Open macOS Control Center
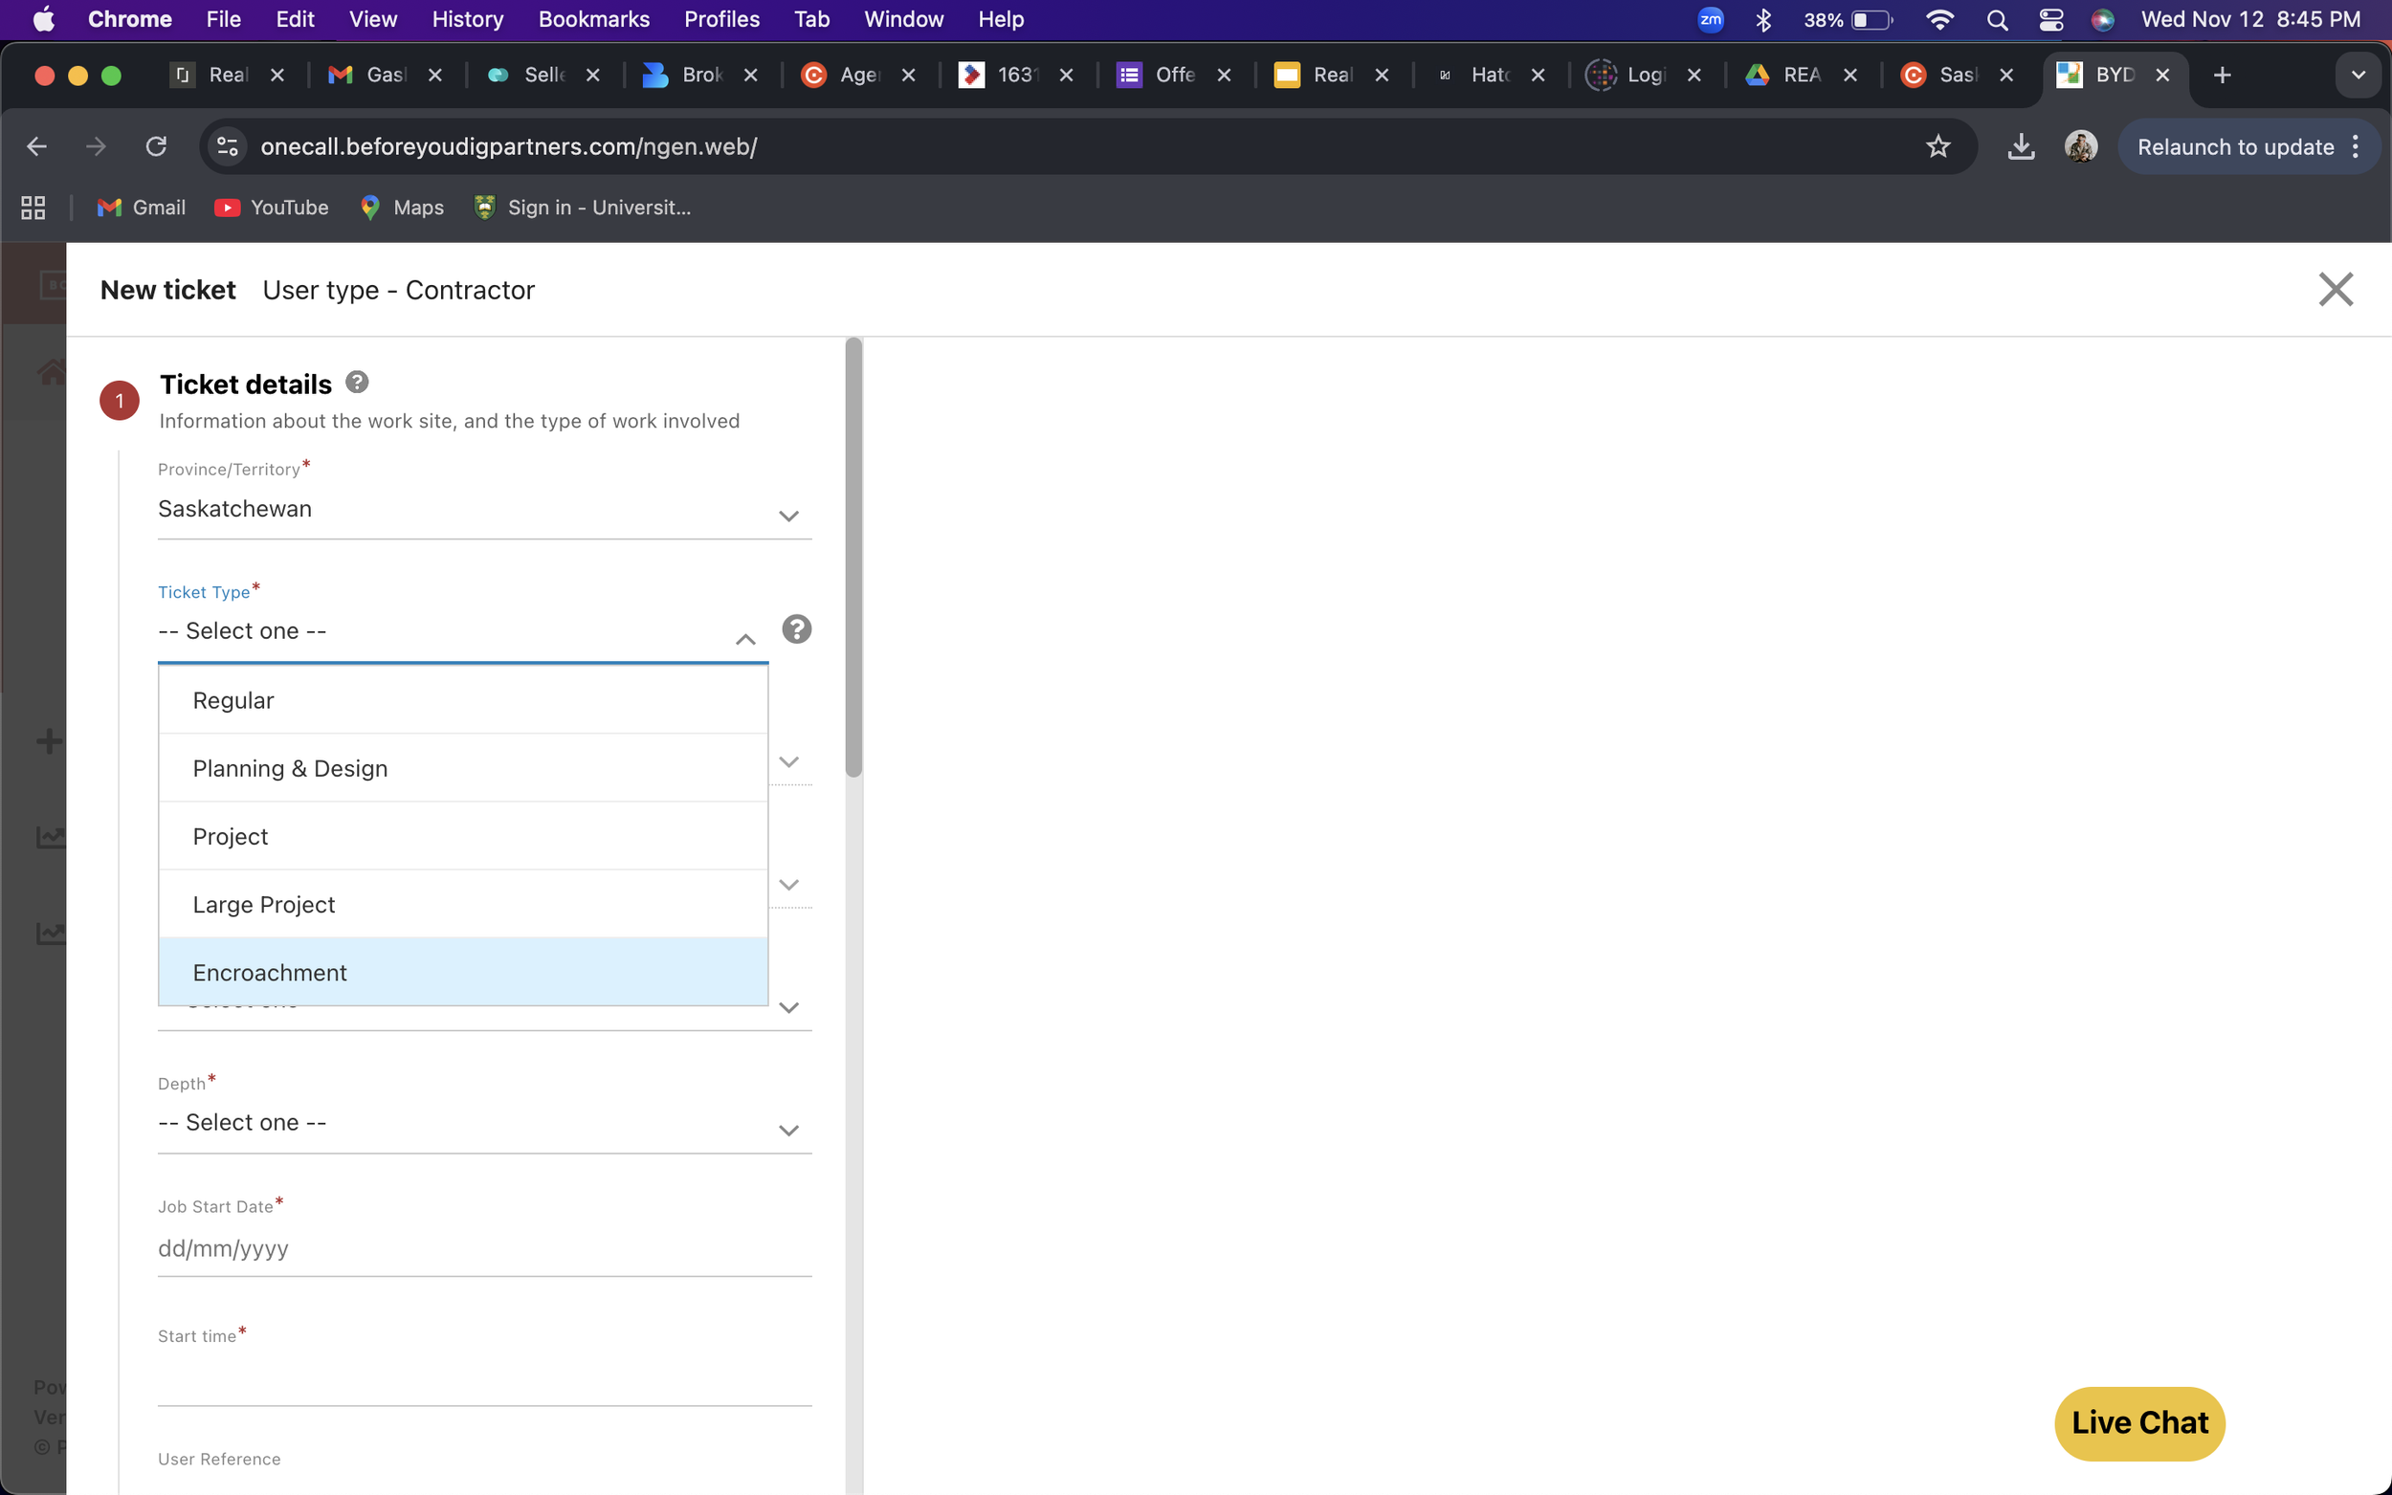This screenshot has width=2392, height=1495. (2049, 20)
